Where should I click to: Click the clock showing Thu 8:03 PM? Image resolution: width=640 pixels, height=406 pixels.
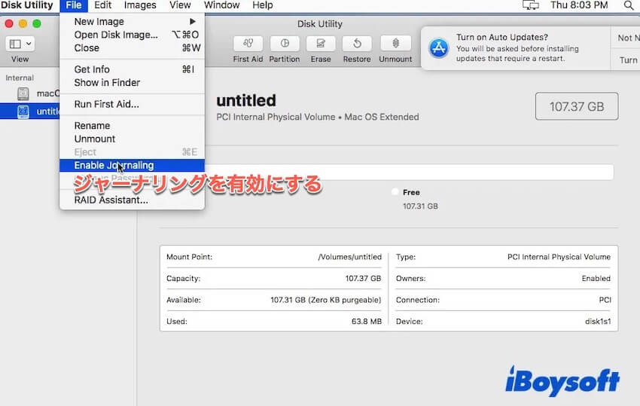tap(579, 5)
